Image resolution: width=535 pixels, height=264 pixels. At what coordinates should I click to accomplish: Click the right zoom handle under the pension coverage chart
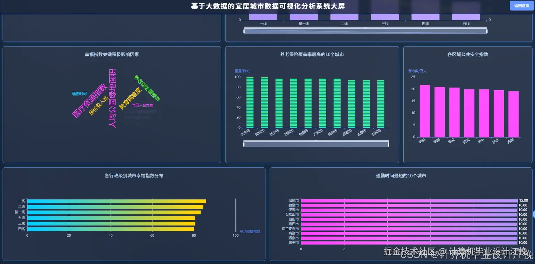coord(388,144)
